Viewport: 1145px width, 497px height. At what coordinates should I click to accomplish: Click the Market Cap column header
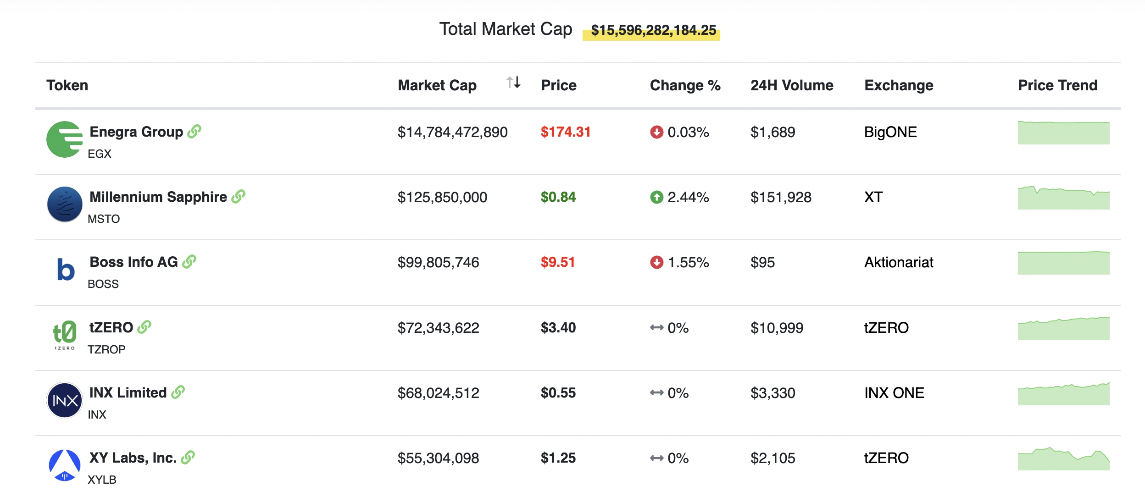click(x=437, y=85)
